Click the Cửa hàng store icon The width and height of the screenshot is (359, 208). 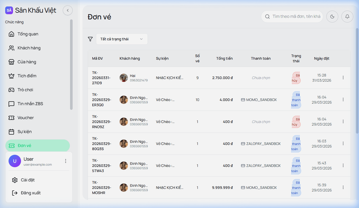click(11, 62)
